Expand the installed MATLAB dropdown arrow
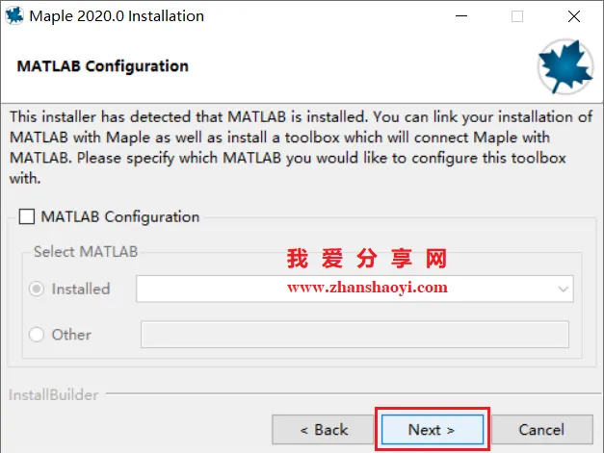The height and width of the screenshot is (453, 604). tap(563, 289)
